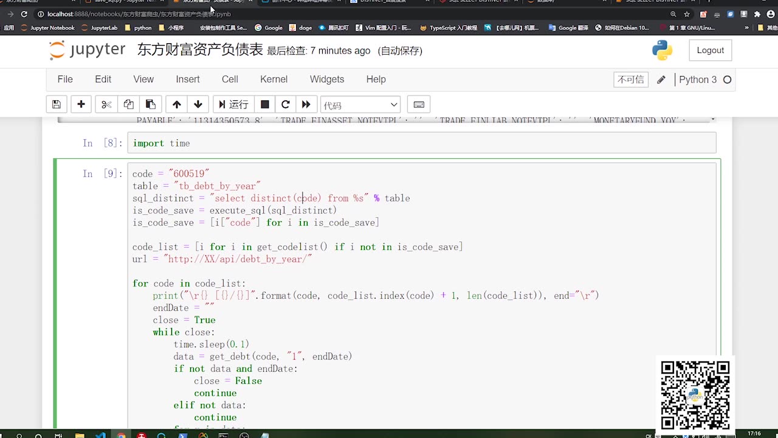Open the browser extensions puzzle icon

click(757, 14)
